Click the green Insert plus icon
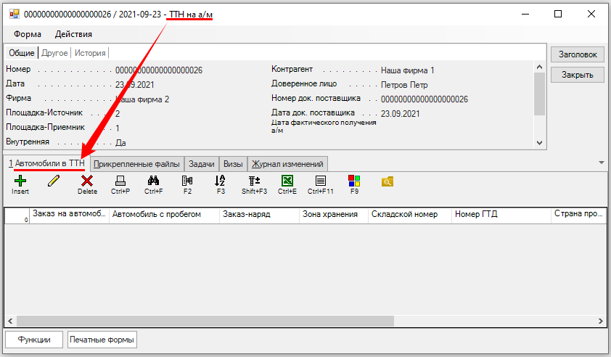Image resolution: width=611 pixels, height=357 pixels. pos(20,181)
